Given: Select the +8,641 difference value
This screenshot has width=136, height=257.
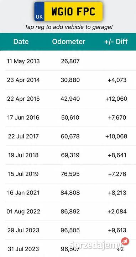Looking at the screenshot, I should [x=117, y=155].
